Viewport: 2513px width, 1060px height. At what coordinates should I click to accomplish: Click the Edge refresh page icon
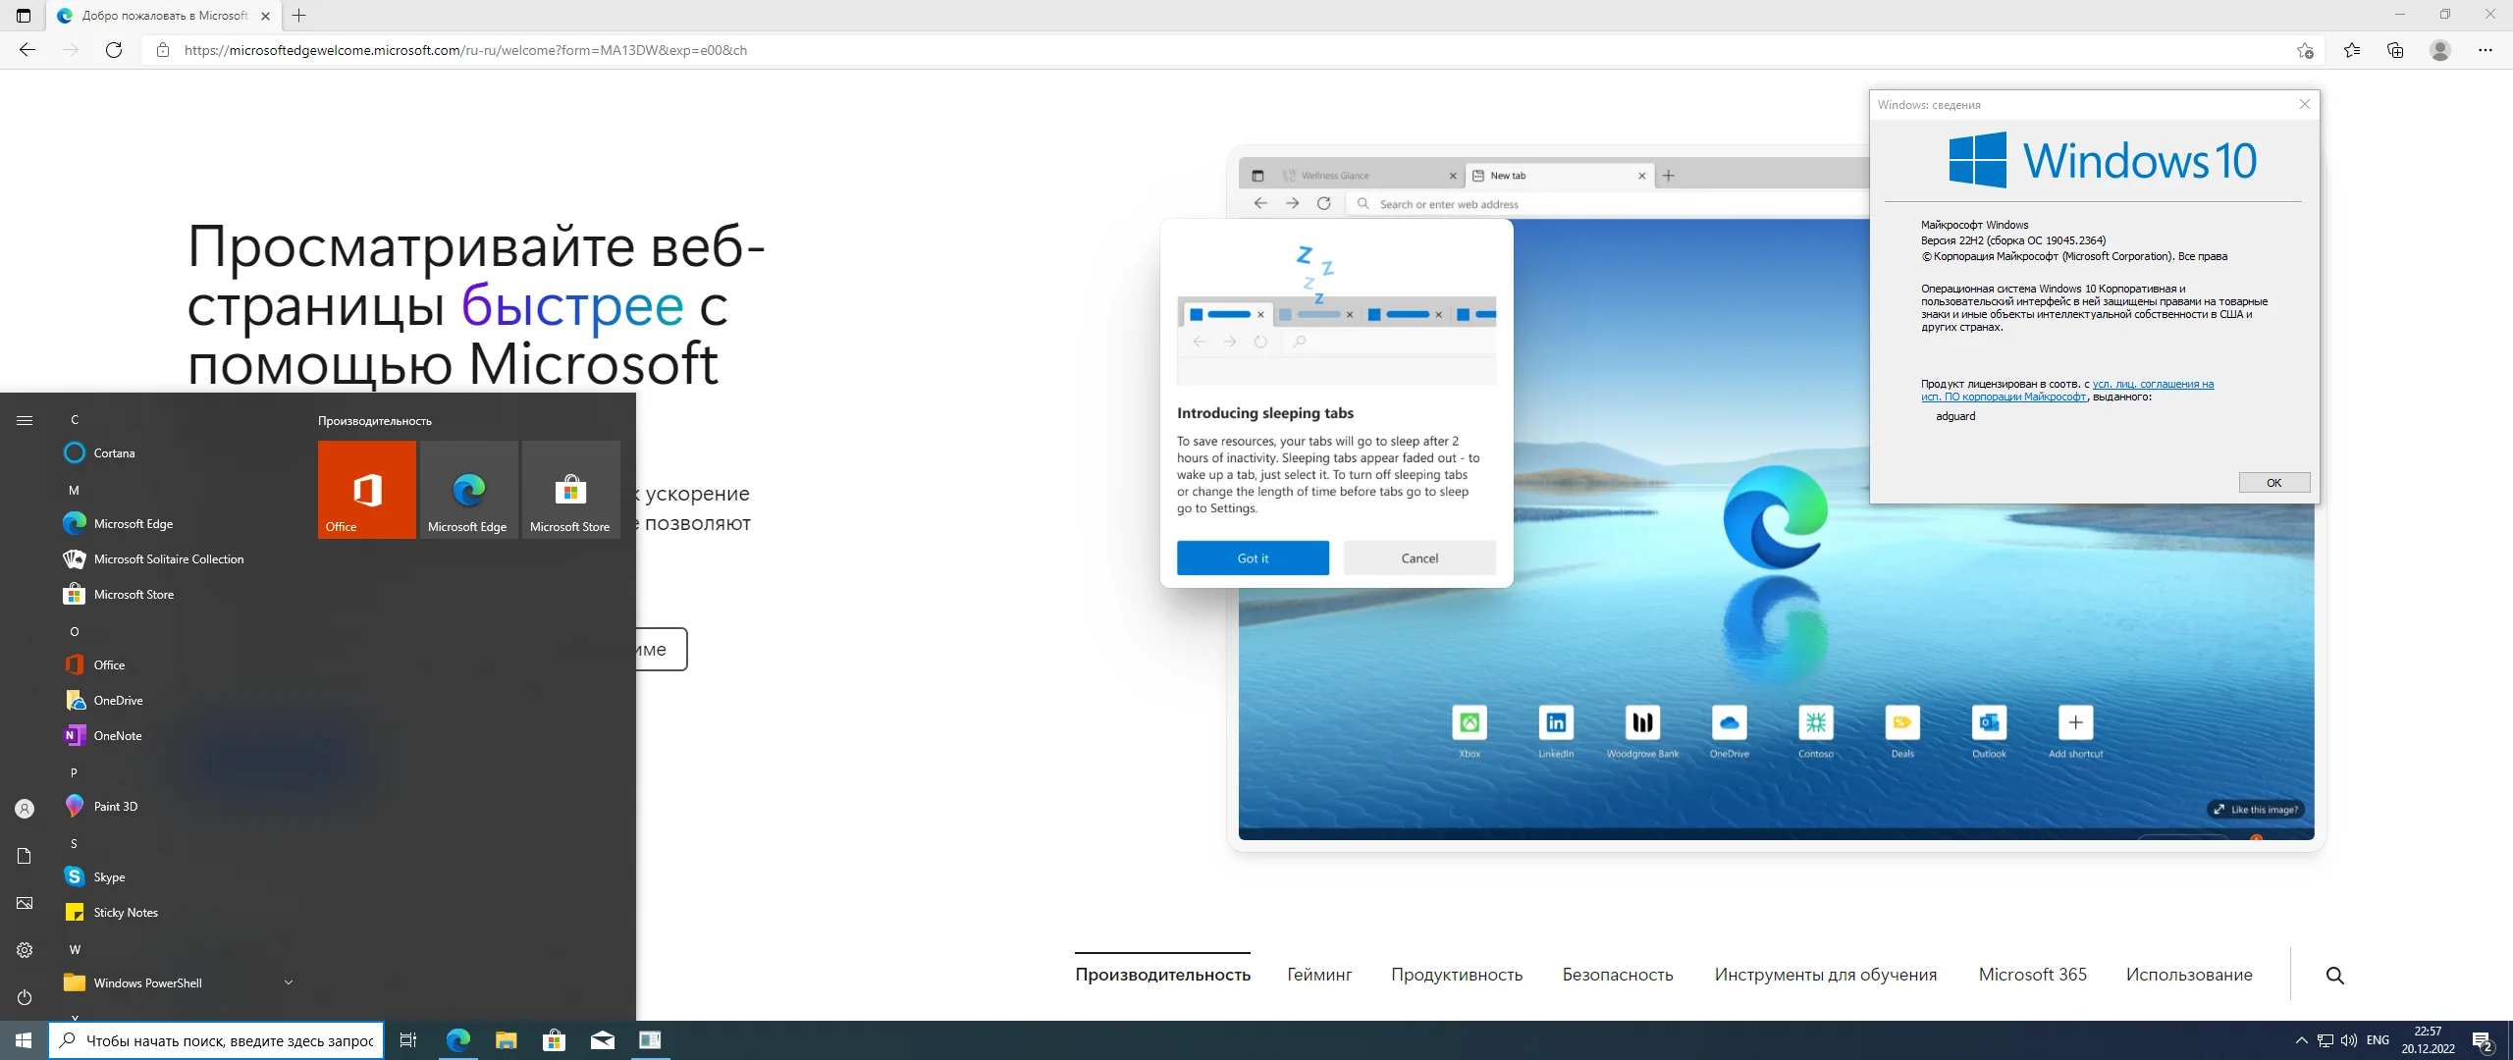(114, 50)
